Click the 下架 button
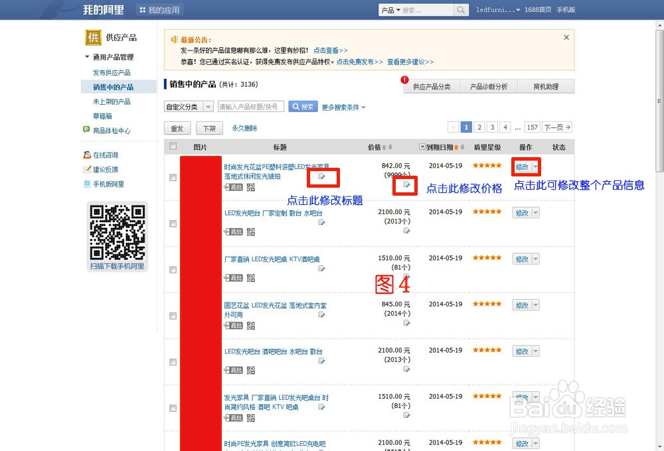 click(209, 128)
